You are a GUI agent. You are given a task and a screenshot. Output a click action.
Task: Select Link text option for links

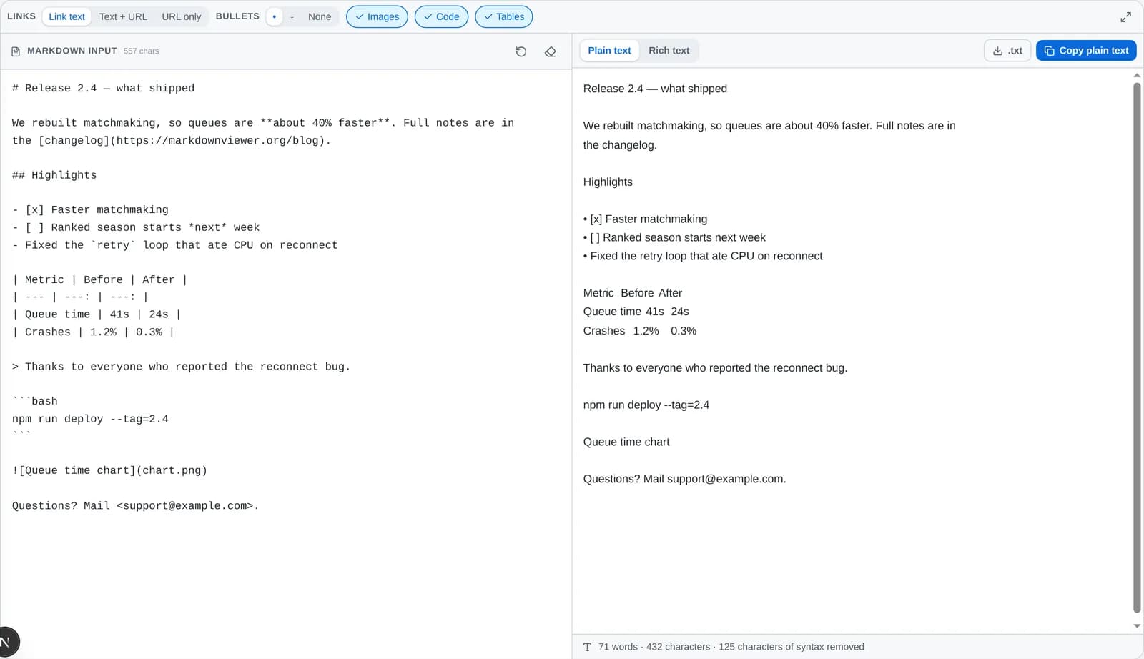pyautogui.click(x=66, y=16)
